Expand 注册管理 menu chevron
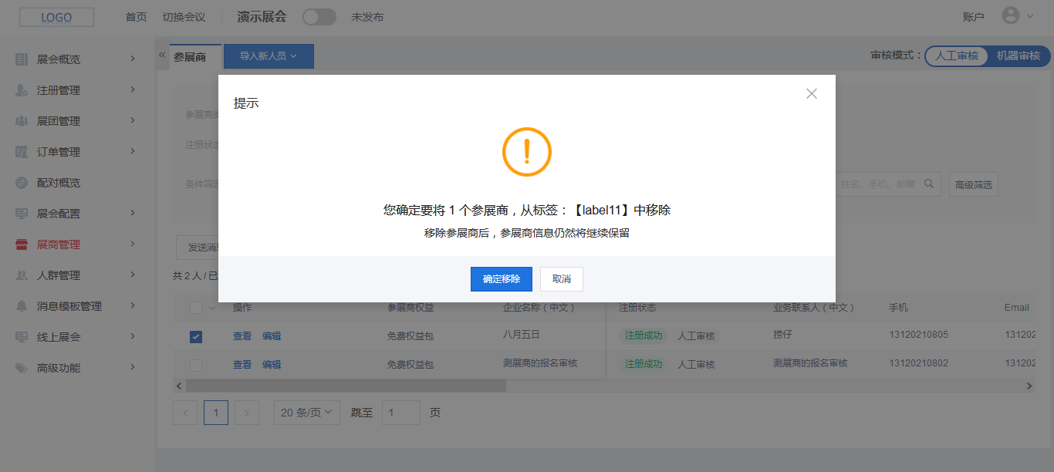The image size is (1054, 472). [133, 89]
